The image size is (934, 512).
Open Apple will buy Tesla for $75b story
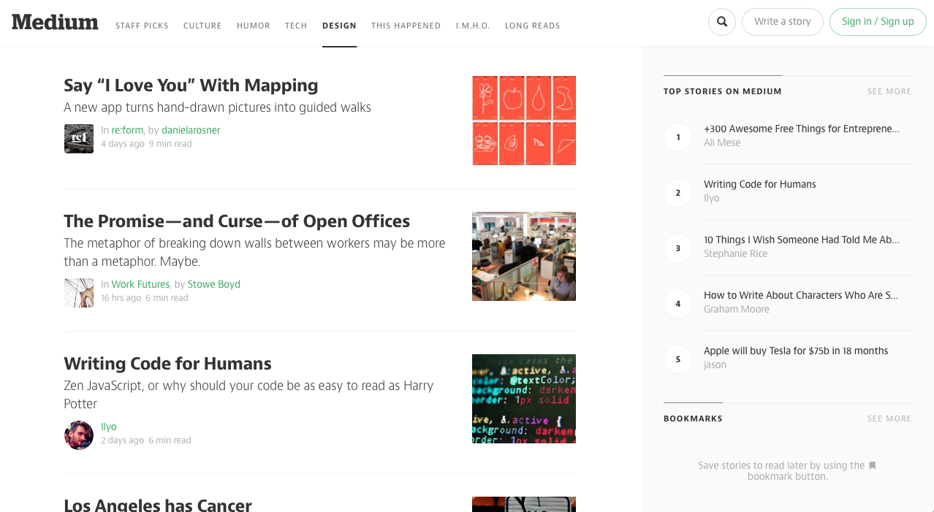796,351
